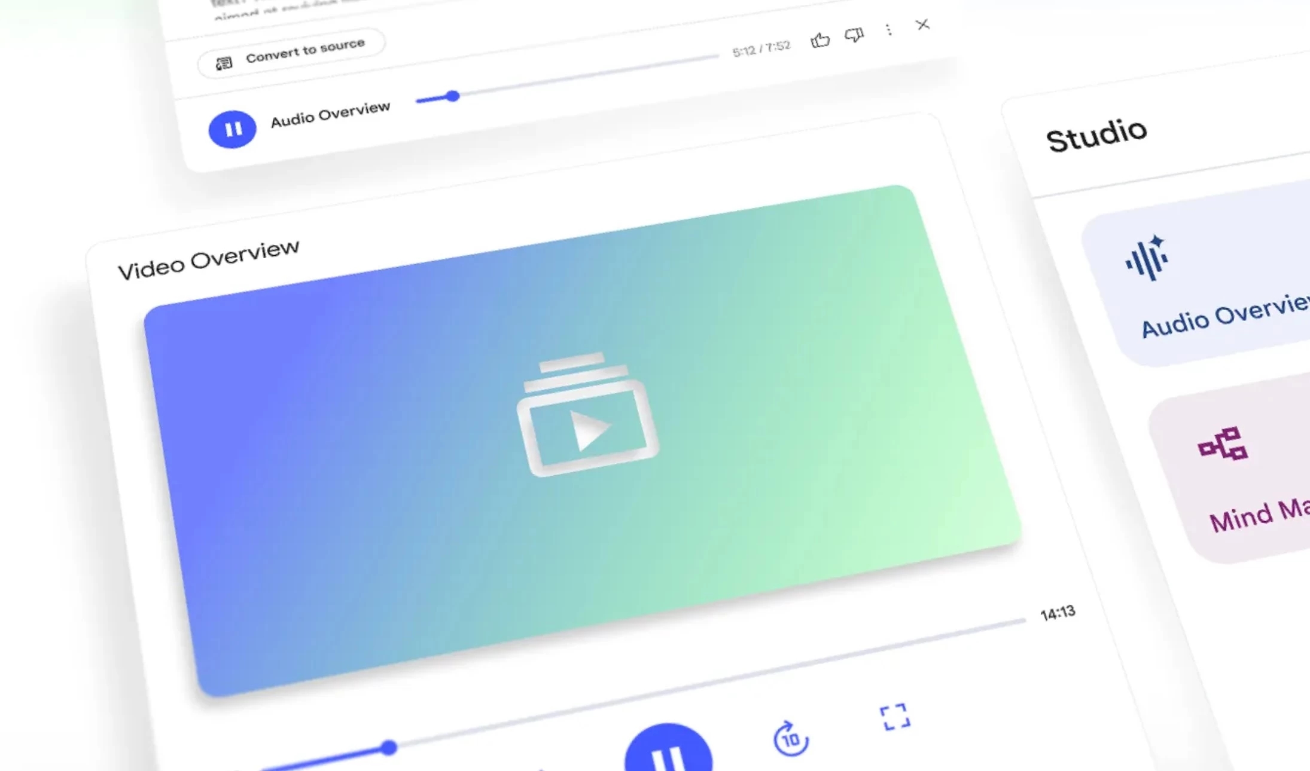Dismiss the Audio Overview player with the X
Screen dimensions: 1310x771
[x=923, y=26]
